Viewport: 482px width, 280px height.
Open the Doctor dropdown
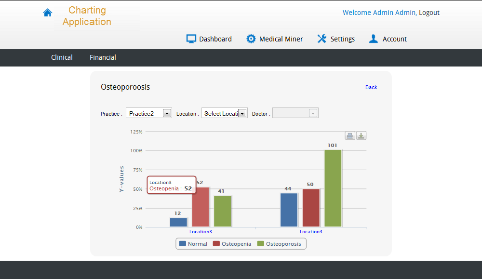point(295,113)
